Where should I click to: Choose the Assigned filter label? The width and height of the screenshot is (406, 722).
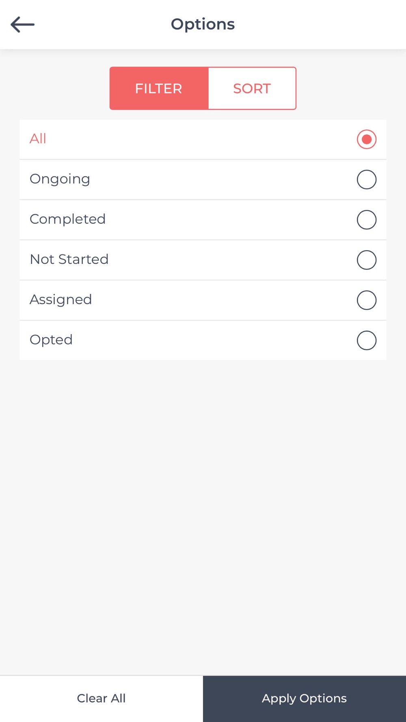(60, 300)
